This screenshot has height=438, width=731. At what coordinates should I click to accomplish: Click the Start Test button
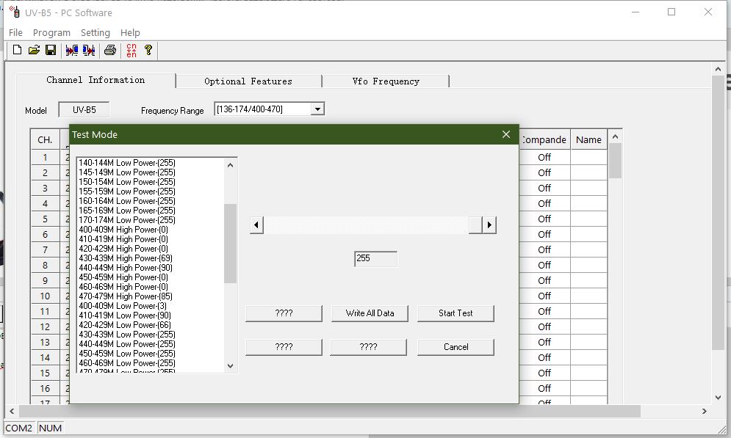[x=455, y=313]
